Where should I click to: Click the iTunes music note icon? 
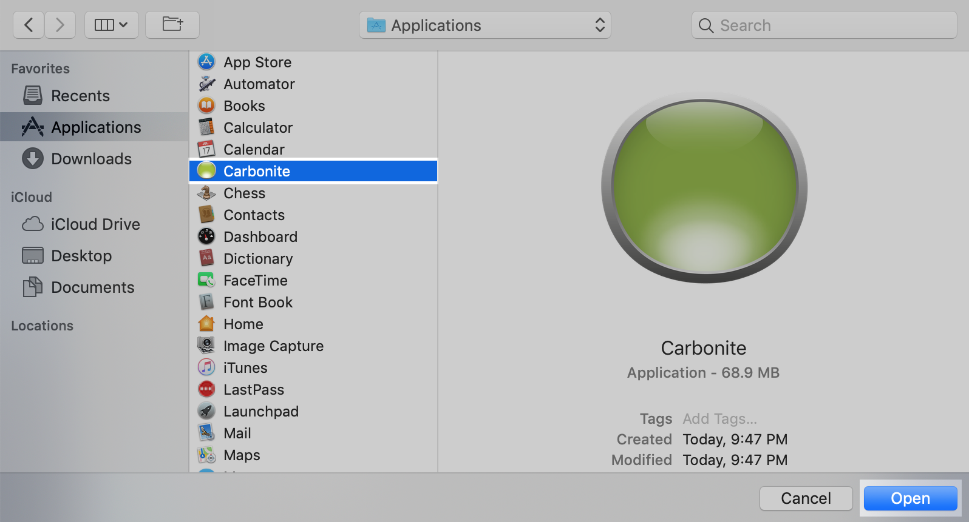206,367
